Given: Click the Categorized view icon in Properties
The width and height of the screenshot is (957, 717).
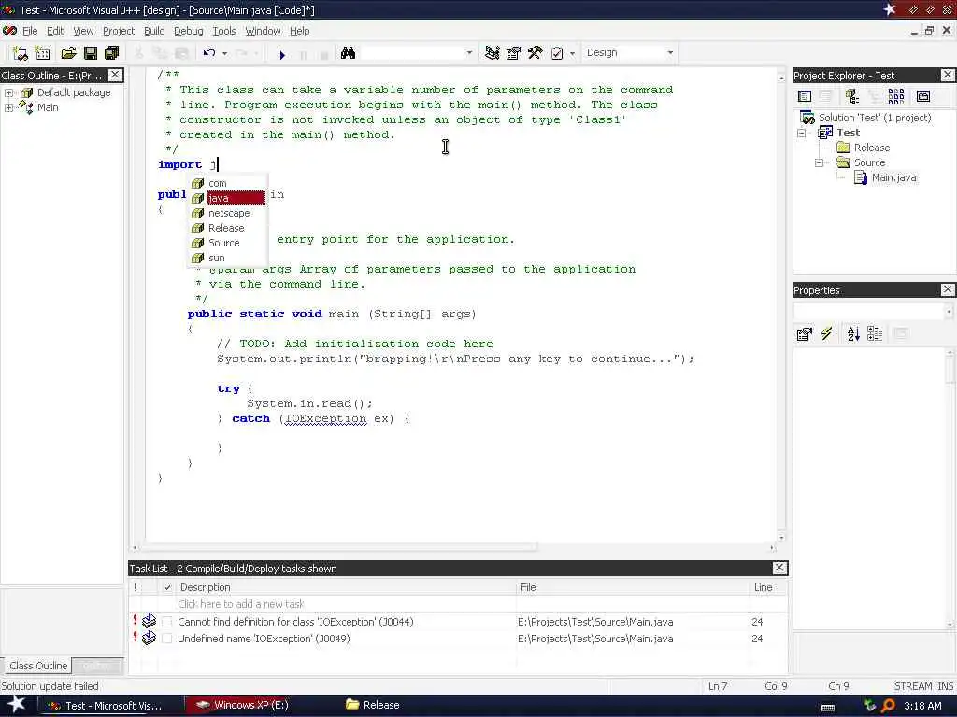Looking at the screenshot, I should [875, 333].
